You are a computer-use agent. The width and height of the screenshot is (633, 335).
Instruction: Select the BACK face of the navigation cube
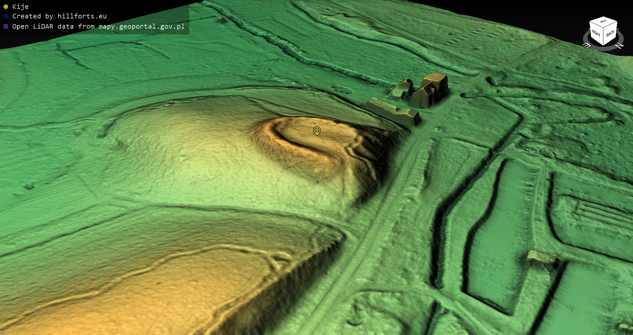point(610,34)
